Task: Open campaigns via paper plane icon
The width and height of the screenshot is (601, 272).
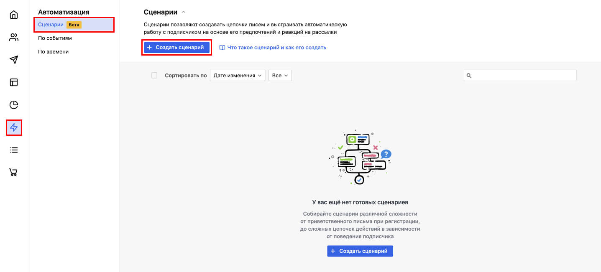Action: [14, 60]
